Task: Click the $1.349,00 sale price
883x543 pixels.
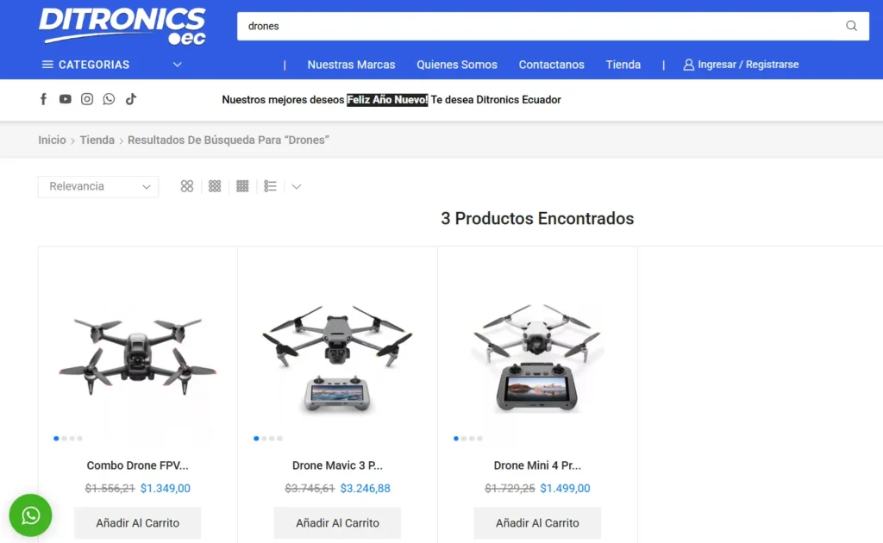Action: point(166,489)
